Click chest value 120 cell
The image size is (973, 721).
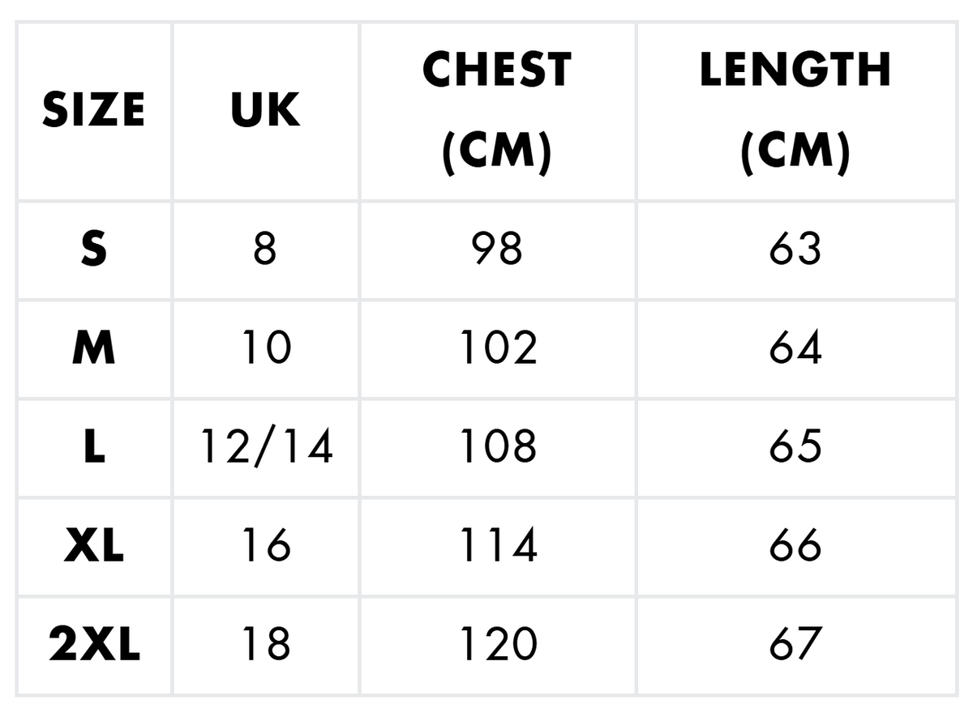(x=497, y=646)
